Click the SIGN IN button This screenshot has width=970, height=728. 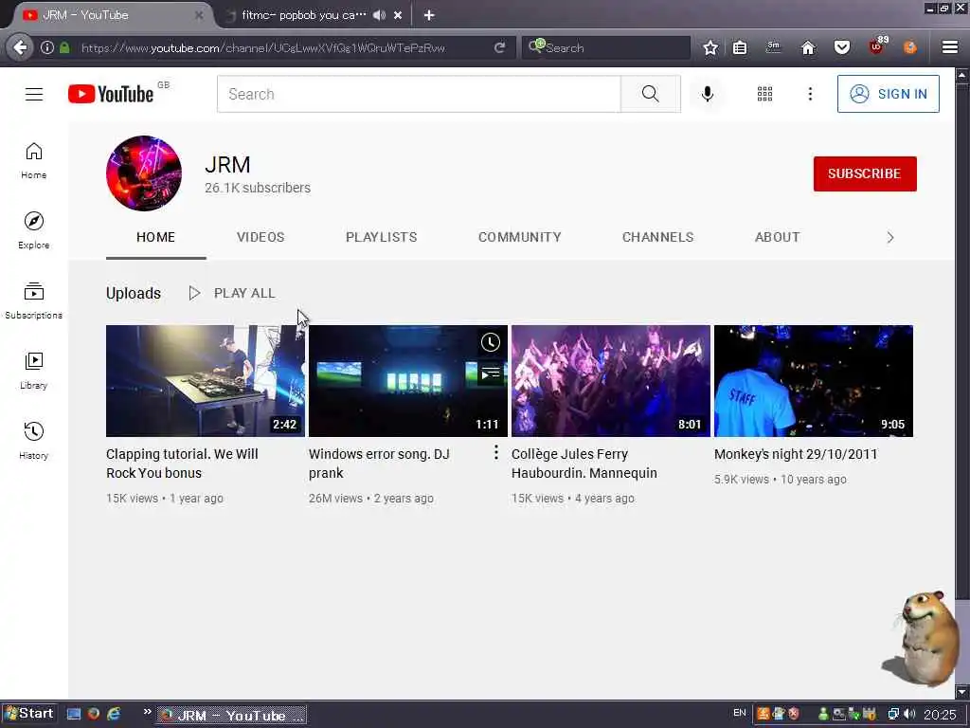point(888,94)
